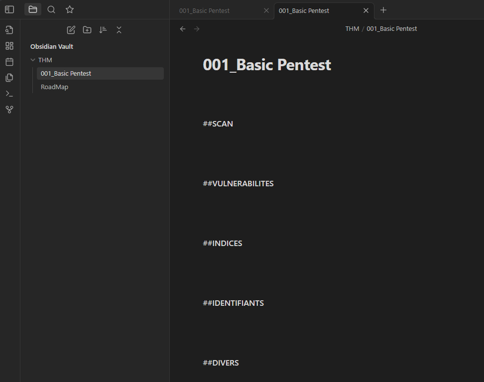Collapse all folders icon

[x=119, y=30]
